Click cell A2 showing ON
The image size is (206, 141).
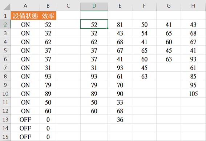25,24
